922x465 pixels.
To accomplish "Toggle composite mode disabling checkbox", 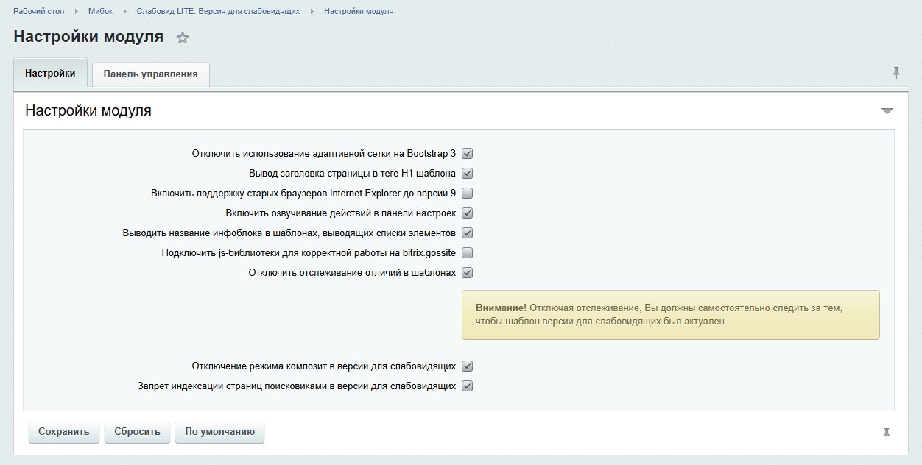I will [467, 366].
